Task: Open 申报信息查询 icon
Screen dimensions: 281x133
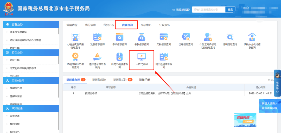Action: click(x=119, y=37)
